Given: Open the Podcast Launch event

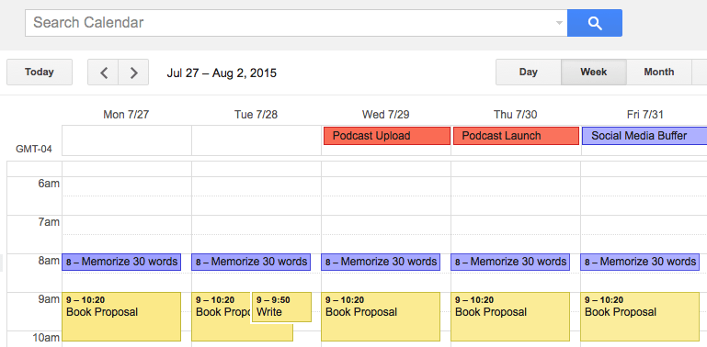Looking at the screenshot, I should point(516,136).
